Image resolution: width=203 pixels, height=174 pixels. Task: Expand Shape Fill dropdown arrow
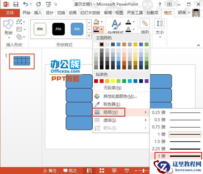(101, 22)
